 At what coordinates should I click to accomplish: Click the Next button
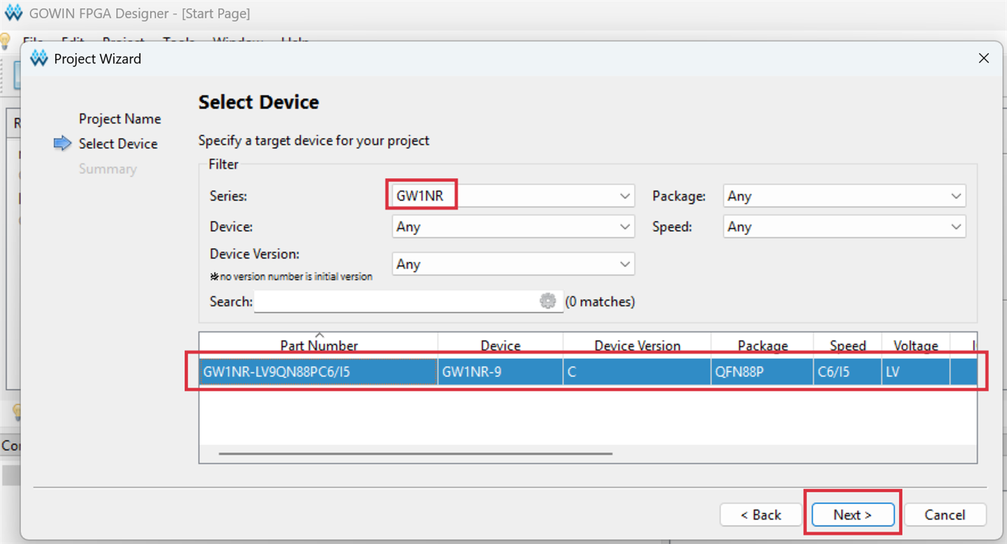[x=853, y=515]
